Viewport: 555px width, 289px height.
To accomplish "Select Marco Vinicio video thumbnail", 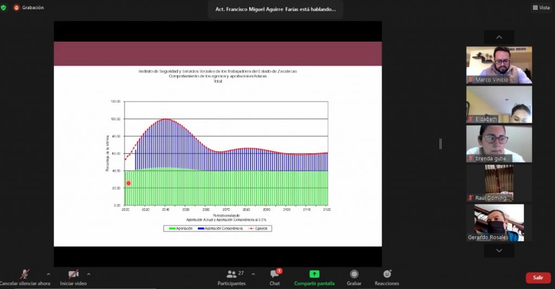I will (499, 65).
